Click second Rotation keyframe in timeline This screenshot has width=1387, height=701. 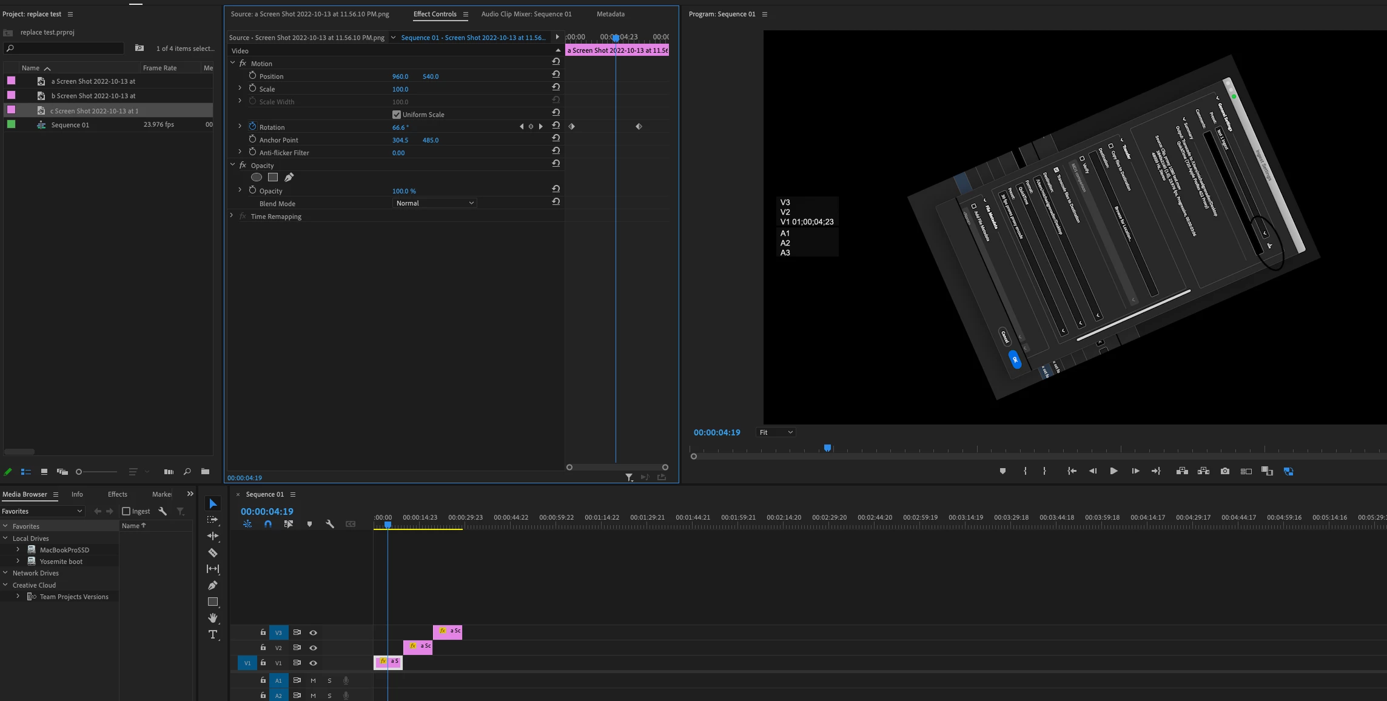pyautogui.click(x=639, y=127)
